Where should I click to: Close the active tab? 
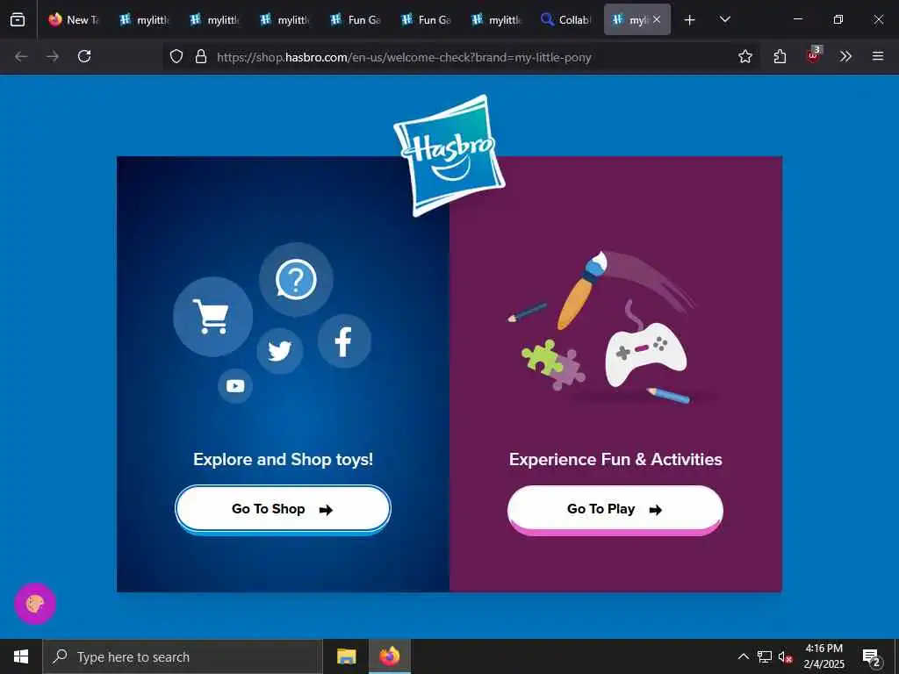(657, 19)
